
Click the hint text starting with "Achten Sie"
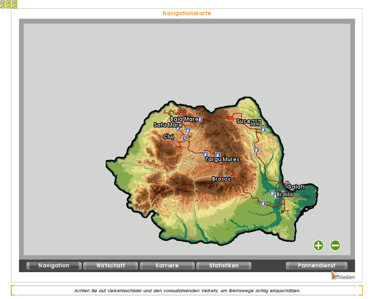click(x=187, y=291)
